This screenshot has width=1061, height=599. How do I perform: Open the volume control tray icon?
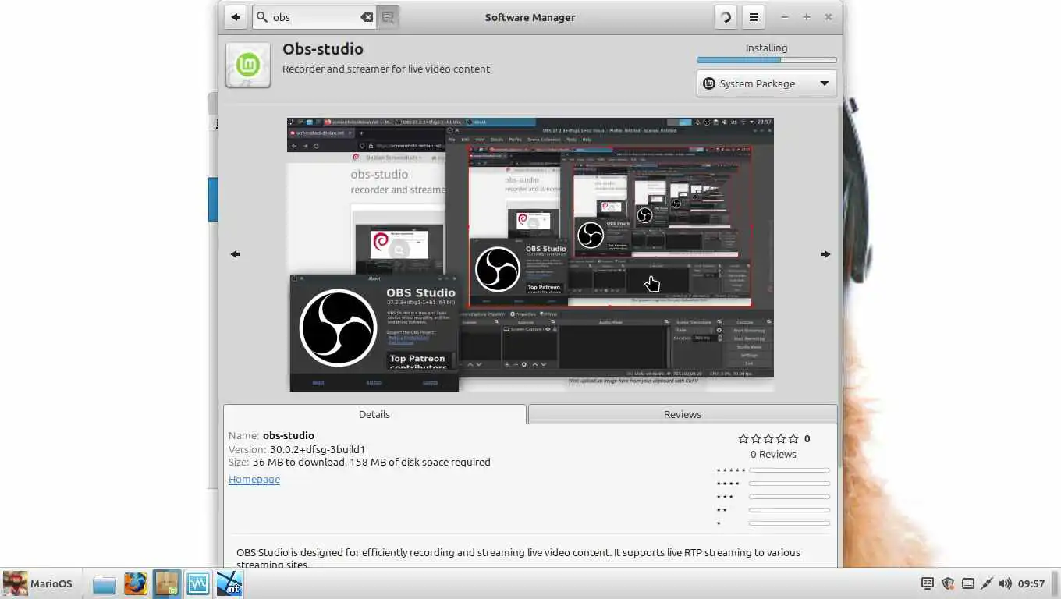[x=1006, y=583]
